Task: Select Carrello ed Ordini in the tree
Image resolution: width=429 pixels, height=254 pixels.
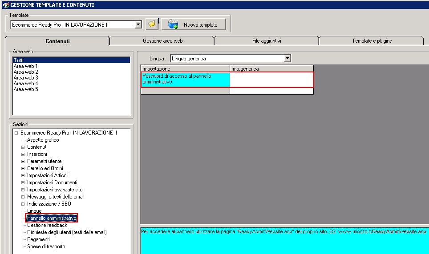Action: (45, 168)
